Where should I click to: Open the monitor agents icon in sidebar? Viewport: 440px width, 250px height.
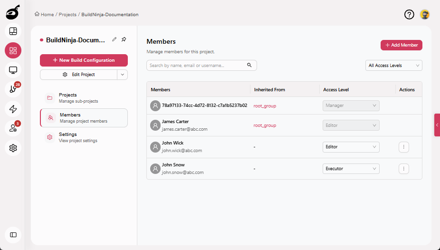(x=13, y=70)
